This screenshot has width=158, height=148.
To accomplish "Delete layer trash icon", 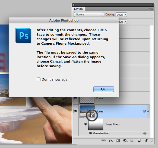I will point(146,140).
